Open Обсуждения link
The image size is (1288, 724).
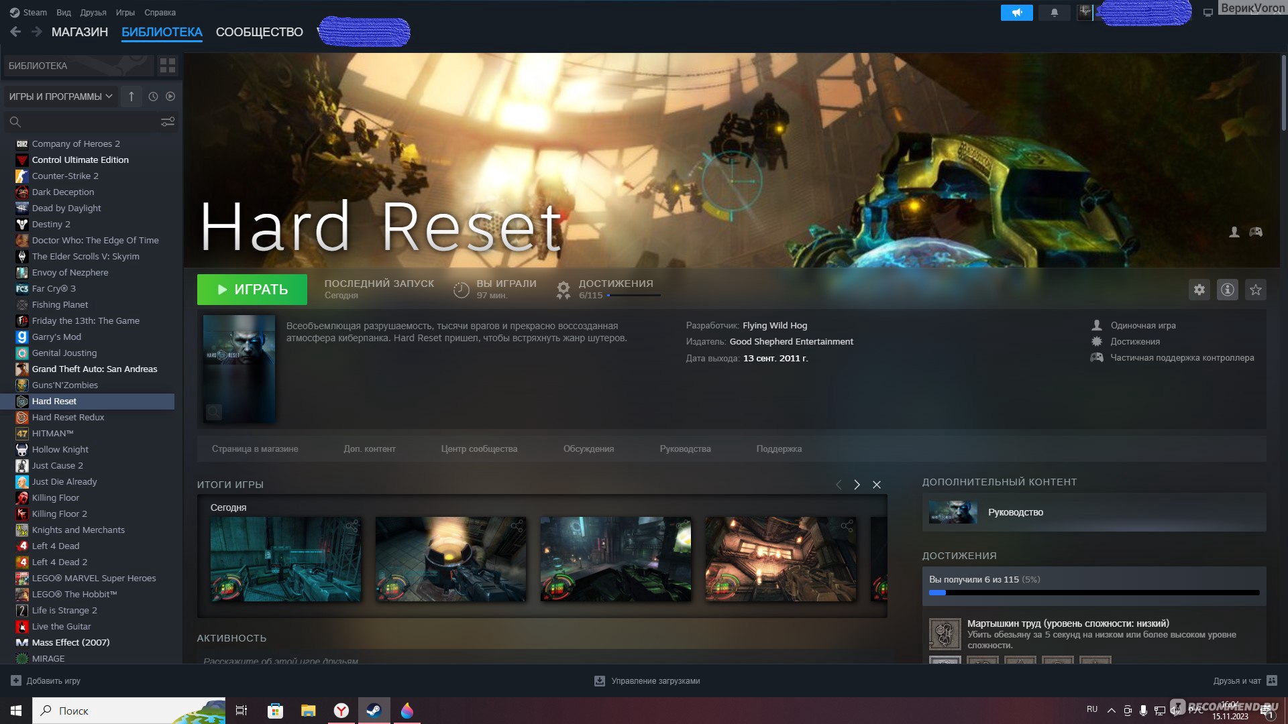click(588, 449)
